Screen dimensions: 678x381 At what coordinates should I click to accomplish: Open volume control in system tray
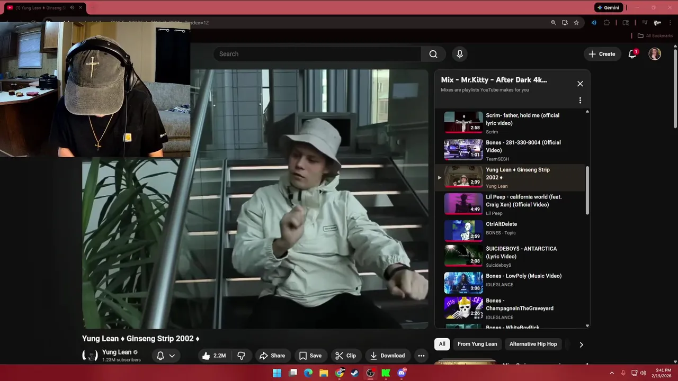643,373
